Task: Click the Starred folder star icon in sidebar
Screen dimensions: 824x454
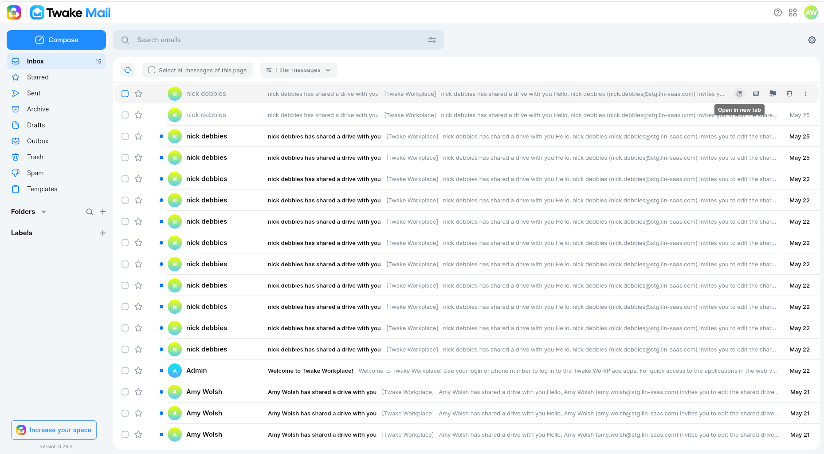Action: [x=16, y=77]
